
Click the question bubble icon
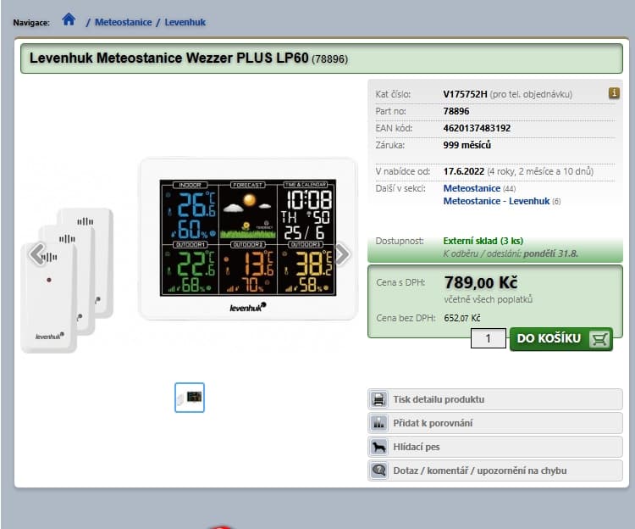click(379, 471)
